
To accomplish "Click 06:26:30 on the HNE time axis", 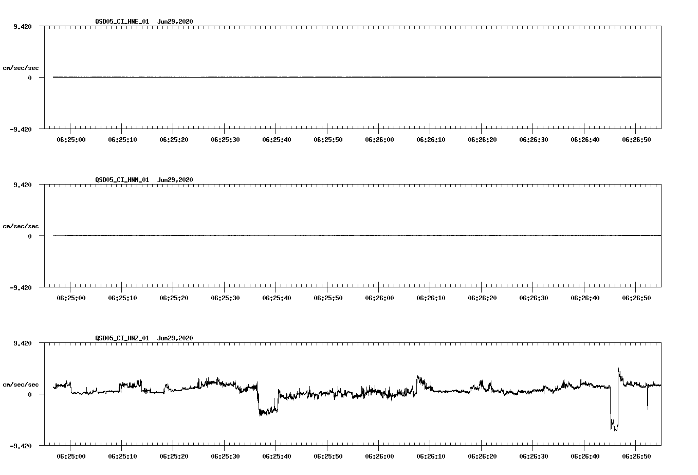I will tap(534, 139).
